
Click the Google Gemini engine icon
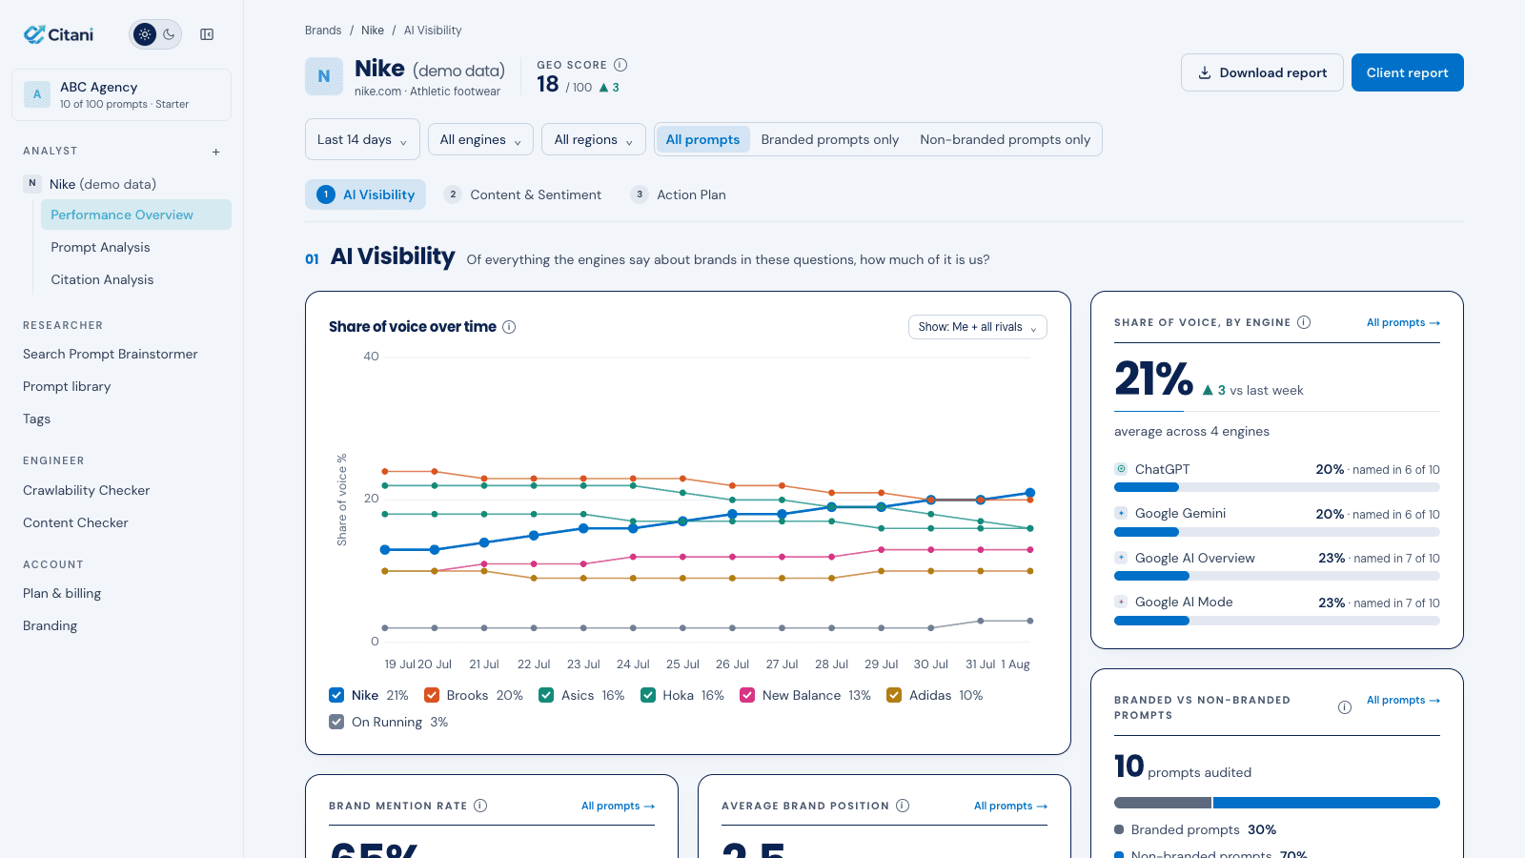coord(1121,513)
